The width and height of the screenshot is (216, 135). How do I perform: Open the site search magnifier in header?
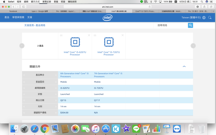coord(210,17)
